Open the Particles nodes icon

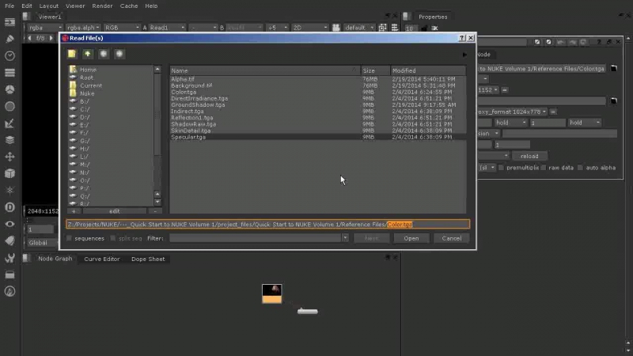coord(9,190)
